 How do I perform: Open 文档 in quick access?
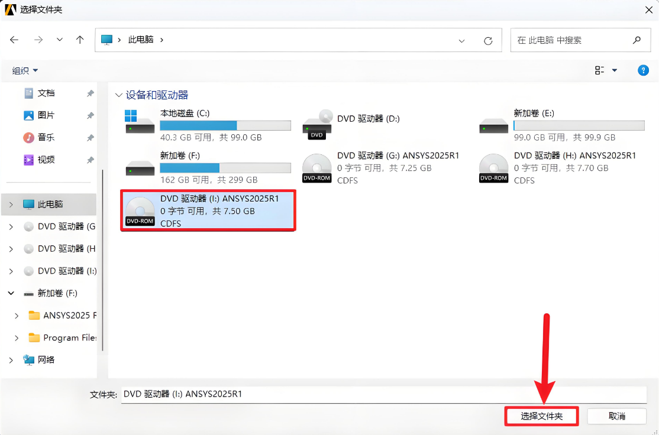click(x=46, y=93)
